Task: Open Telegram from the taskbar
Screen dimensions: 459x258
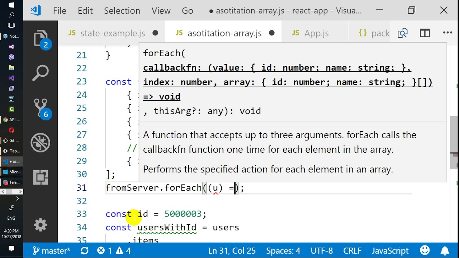Action: pos(11,182)
